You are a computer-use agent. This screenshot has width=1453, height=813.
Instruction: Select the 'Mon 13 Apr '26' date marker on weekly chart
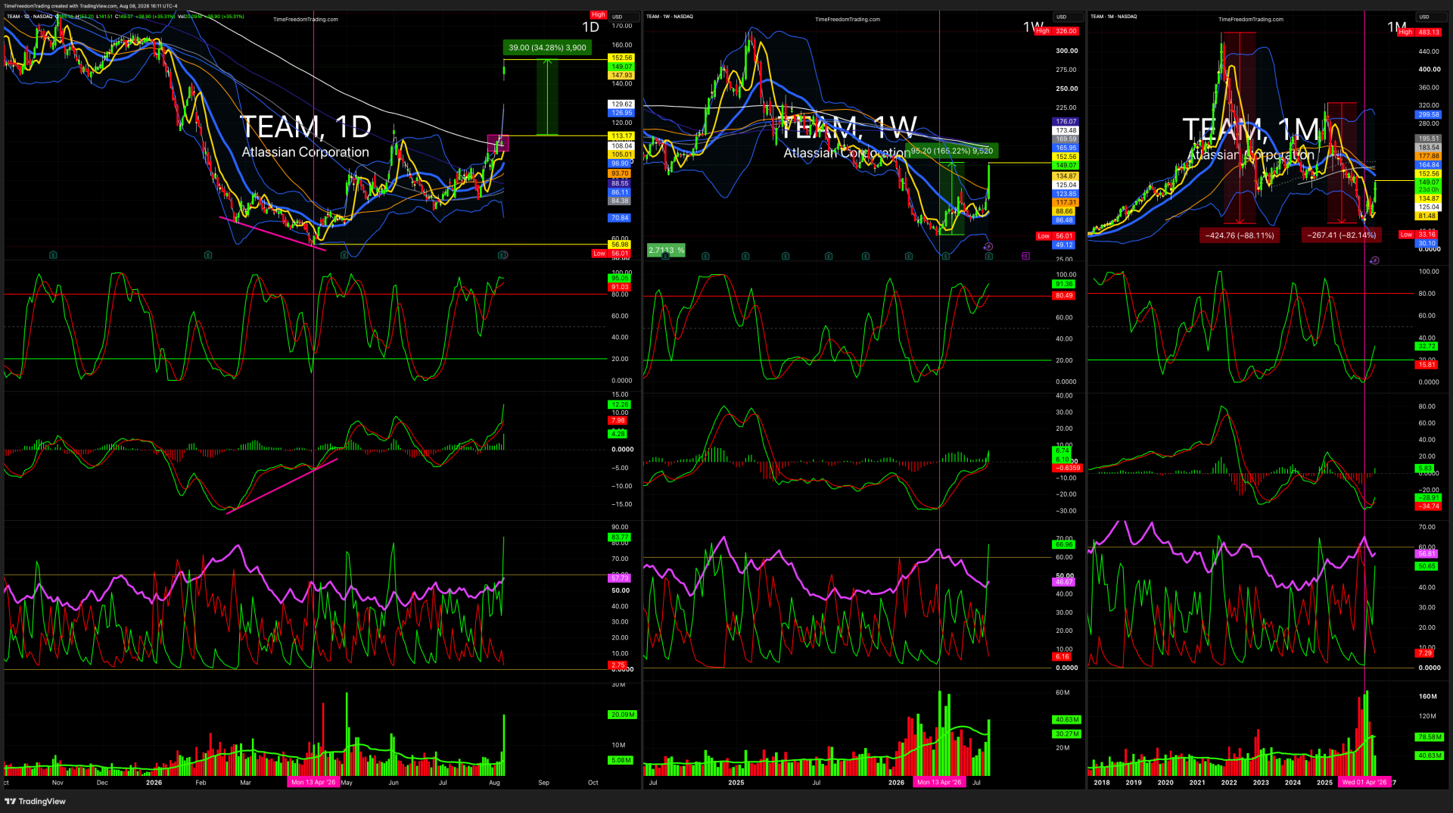click(939, 783)
